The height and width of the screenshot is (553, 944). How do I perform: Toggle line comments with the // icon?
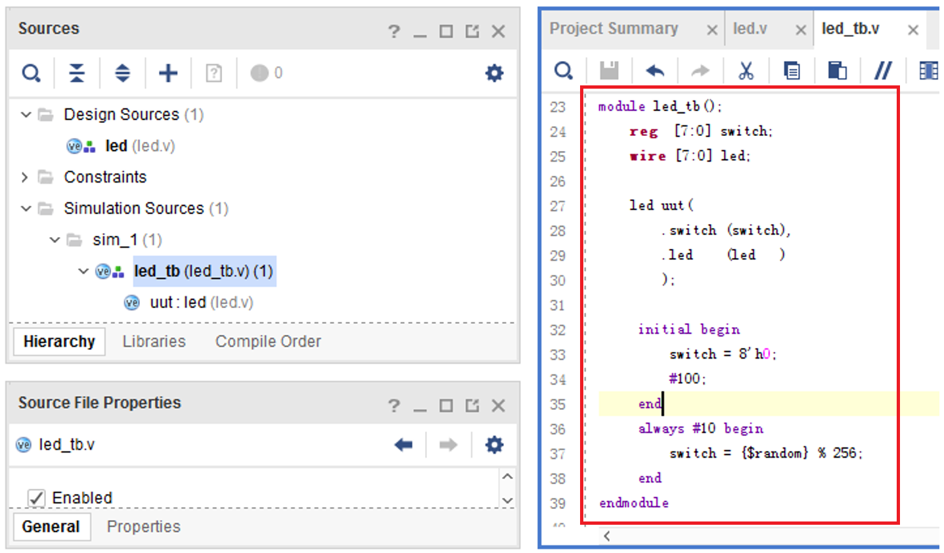[883, 71]
